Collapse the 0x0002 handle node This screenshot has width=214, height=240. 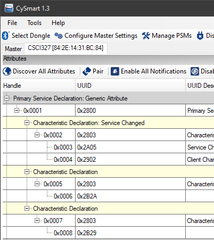(37, 135)
